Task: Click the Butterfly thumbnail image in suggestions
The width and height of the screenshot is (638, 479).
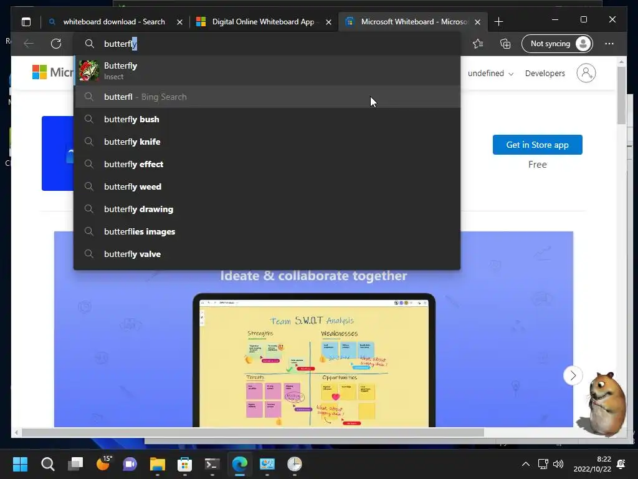Action: [88, 70]
